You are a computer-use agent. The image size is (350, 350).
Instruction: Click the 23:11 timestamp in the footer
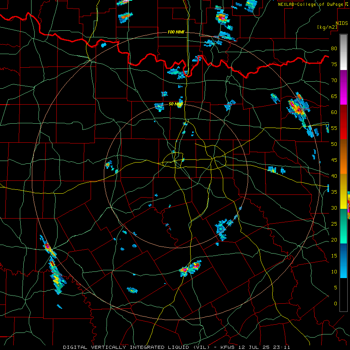tap(282, 347)
